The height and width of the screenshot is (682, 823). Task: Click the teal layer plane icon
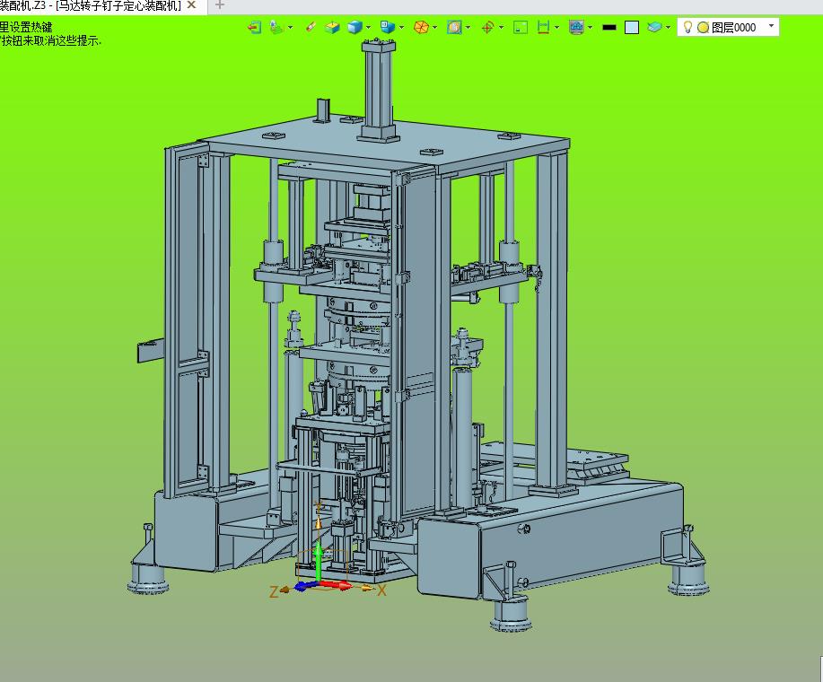click(654, 27)
